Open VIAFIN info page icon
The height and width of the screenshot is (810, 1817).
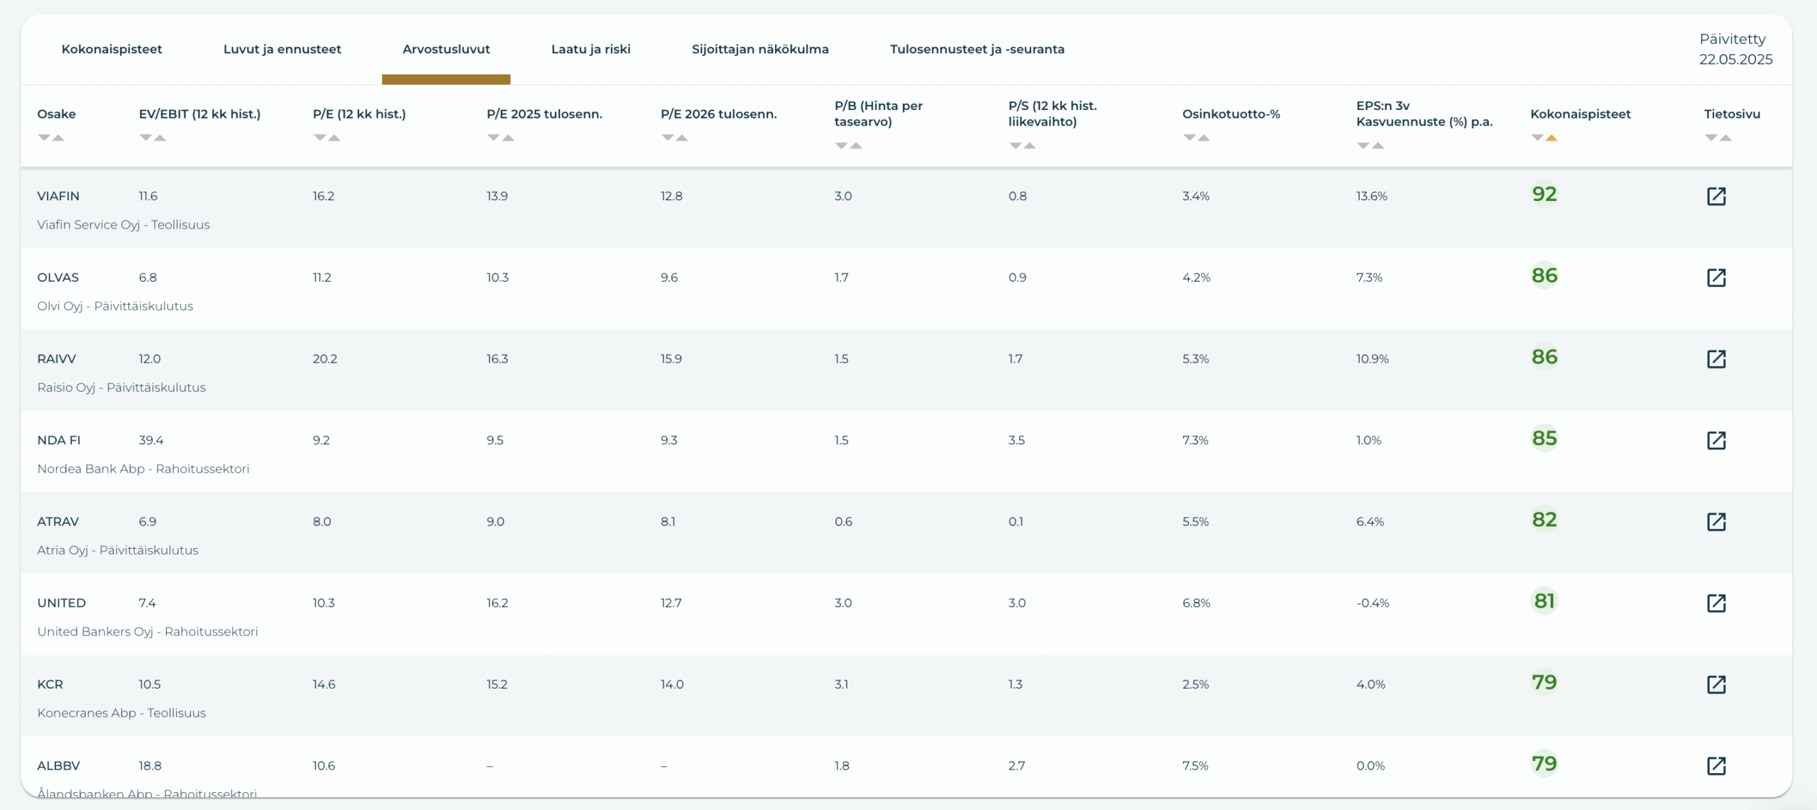[x=1716, y=196]
